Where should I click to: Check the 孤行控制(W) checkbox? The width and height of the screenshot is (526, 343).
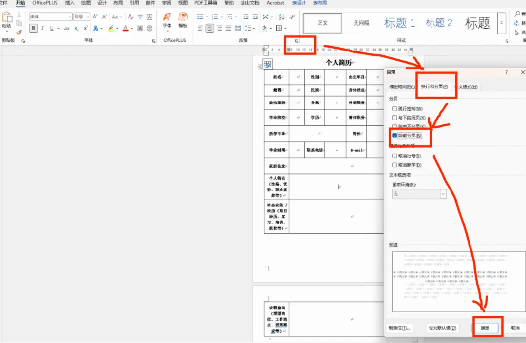pyautogui.click(x=394, y=109)
